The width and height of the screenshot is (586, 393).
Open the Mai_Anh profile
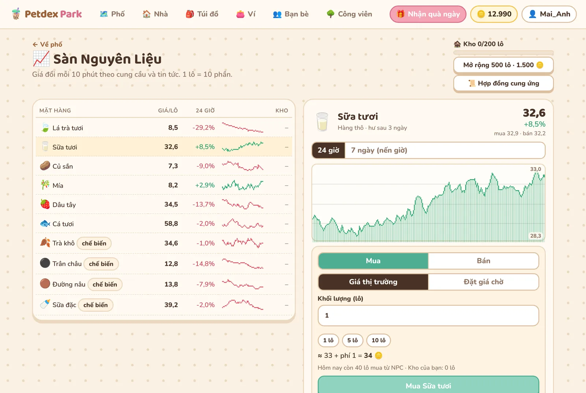(549, 14)
